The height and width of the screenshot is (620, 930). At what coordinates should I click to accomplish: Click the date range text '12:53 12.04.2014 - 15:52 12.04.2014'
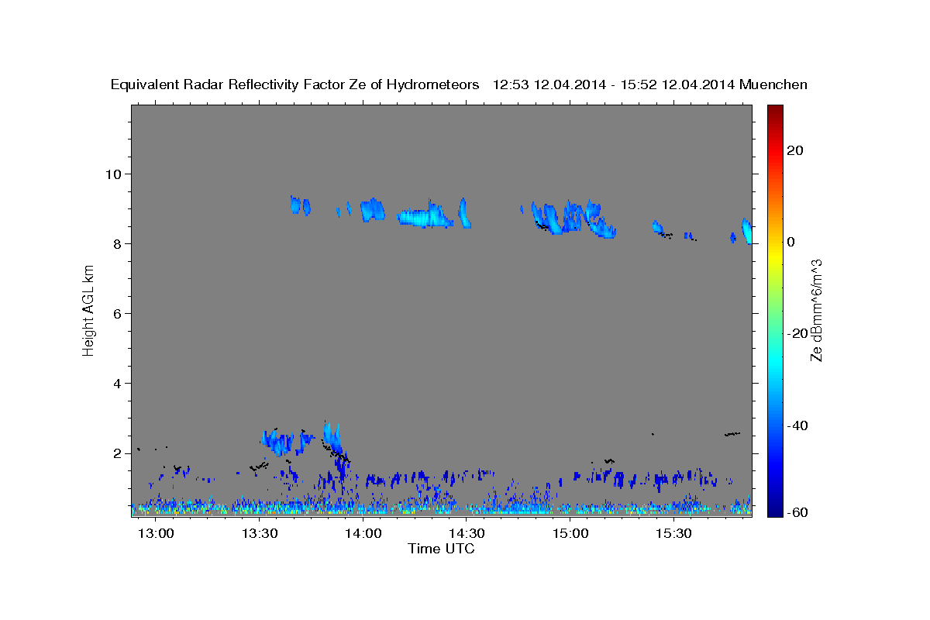pyautogui.click(x=614, y=85)
